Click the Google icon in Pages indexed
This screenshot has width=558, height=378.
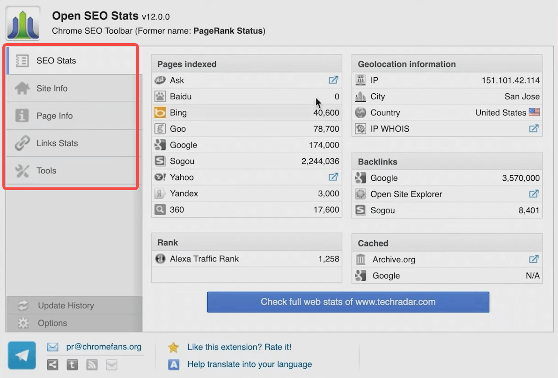[160, 145]
